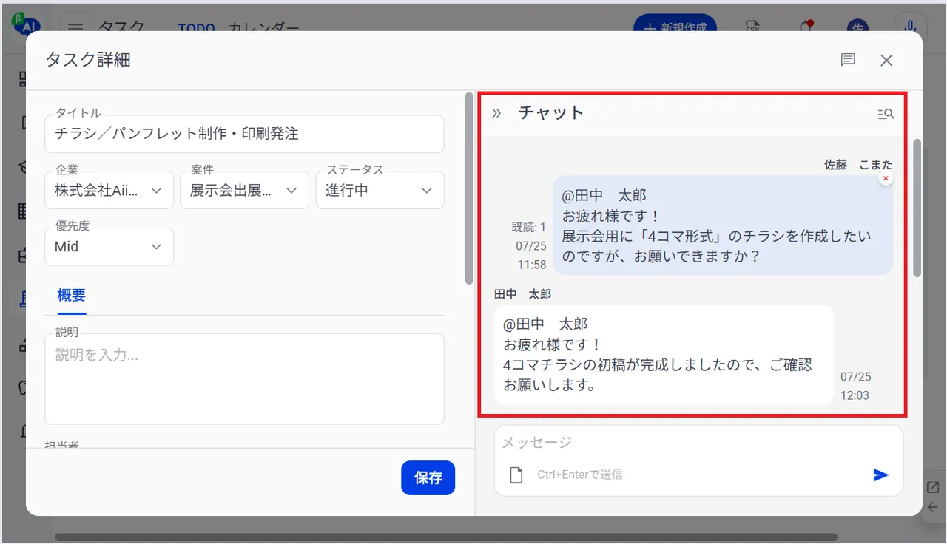
Task: Click the タイトル input field
Action: 244,134
